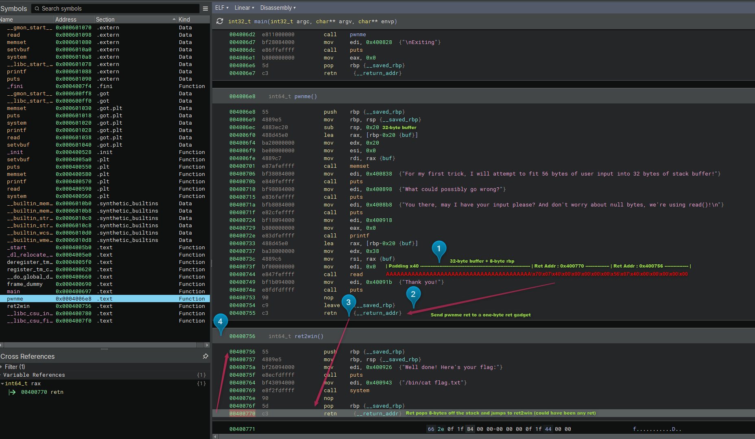Sort symbols by Section column arrow

pyautogui.click(x=174, y=20)
